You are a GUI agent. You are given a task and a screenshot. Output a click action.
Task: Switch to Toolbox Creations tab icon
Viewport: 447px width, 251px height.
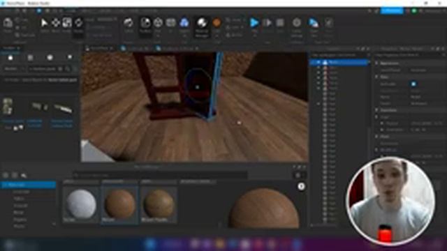pos(70,58)
